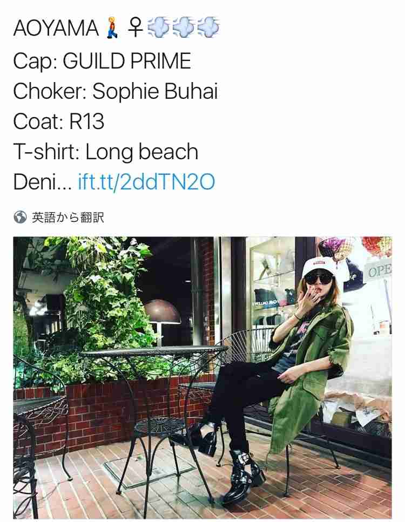Viewport: 405px width, 522px height.
Task: Click the first dash cloud emoji
Action: (x=159, y=28)
